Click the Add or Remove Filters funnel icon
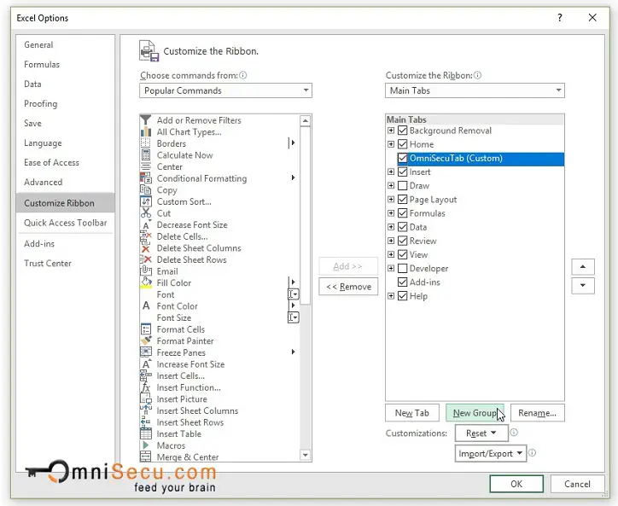The width and height of the screenshot is (618, 506). (x=146, y=119)
